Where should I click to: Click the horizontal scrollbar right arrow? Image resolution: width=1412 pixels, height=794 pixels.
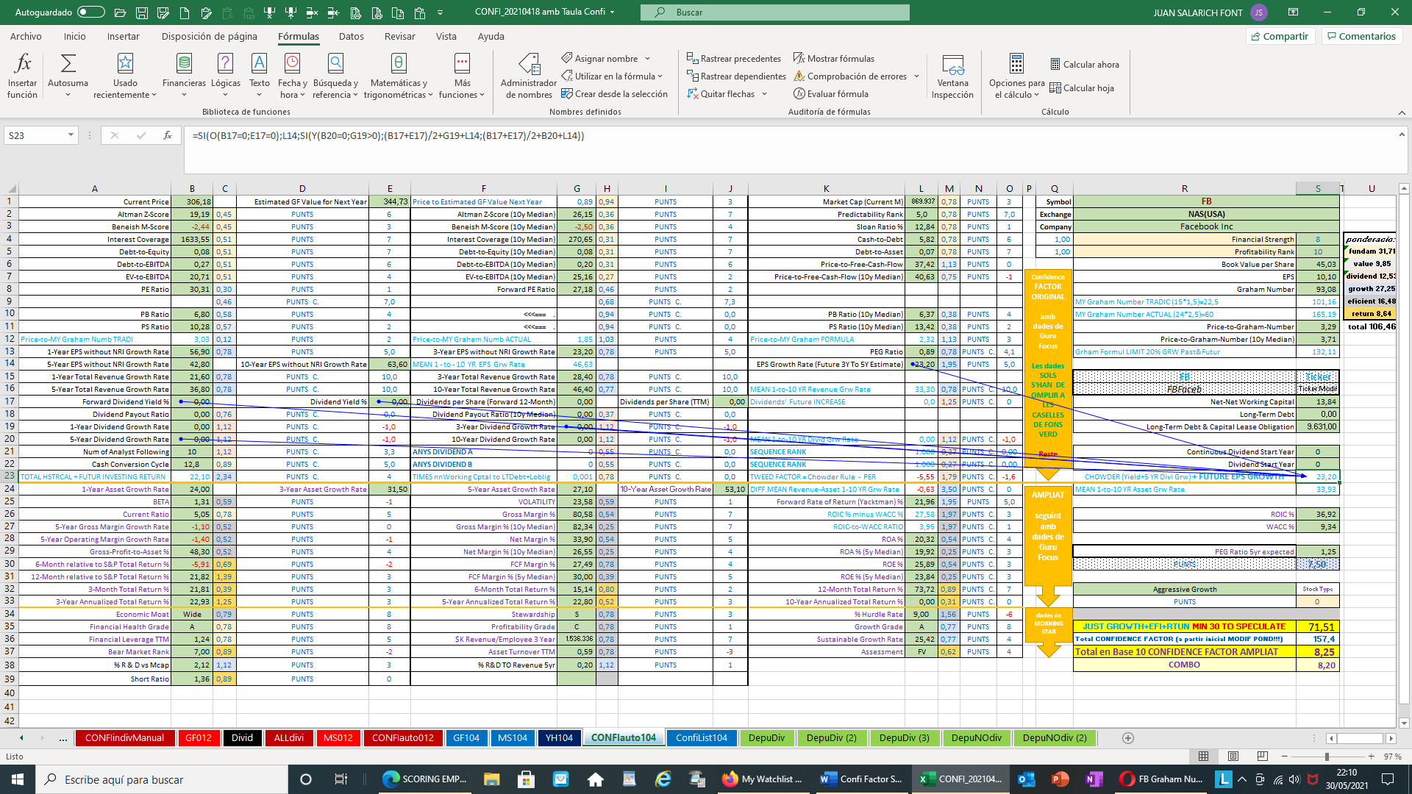[x=1390, y=737]
